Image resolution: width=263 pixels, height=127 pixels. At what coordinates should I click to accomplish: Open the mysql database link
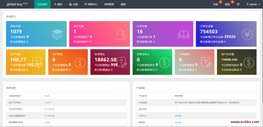tap(178, 122)
